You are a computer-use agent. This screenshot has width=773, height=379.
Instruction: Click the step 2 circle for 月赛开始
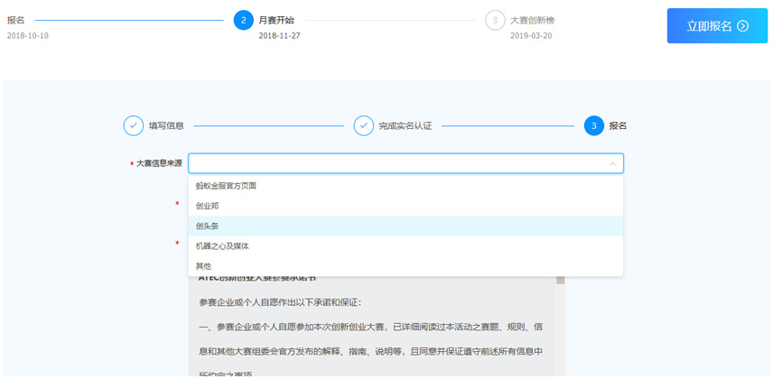tap(243, 20)
